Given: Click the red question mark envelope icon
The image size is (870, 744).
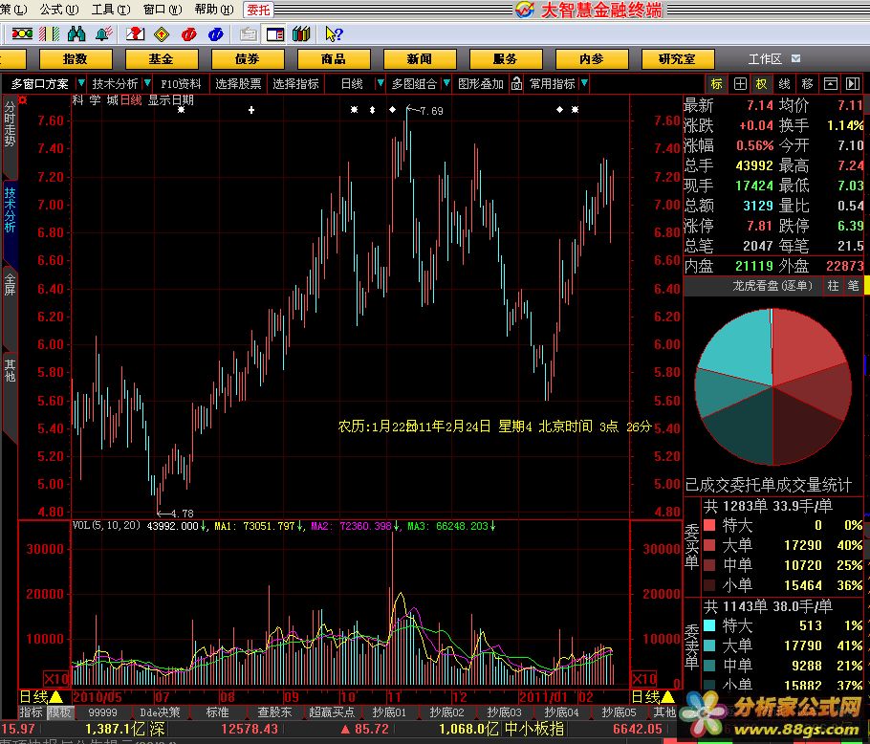Looking at the screenshot, I should (x=136, y=34).
